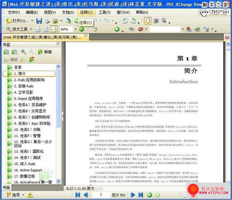This screenshot has width=232, height=200.
Task: Select bookmark 17. 数据迁移
Action: coord(25,176)
